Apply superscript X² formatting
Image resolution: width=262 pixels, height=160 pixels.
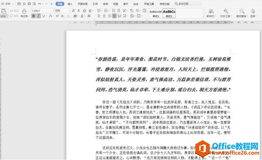pyautogui.click(x=57, y=16)
